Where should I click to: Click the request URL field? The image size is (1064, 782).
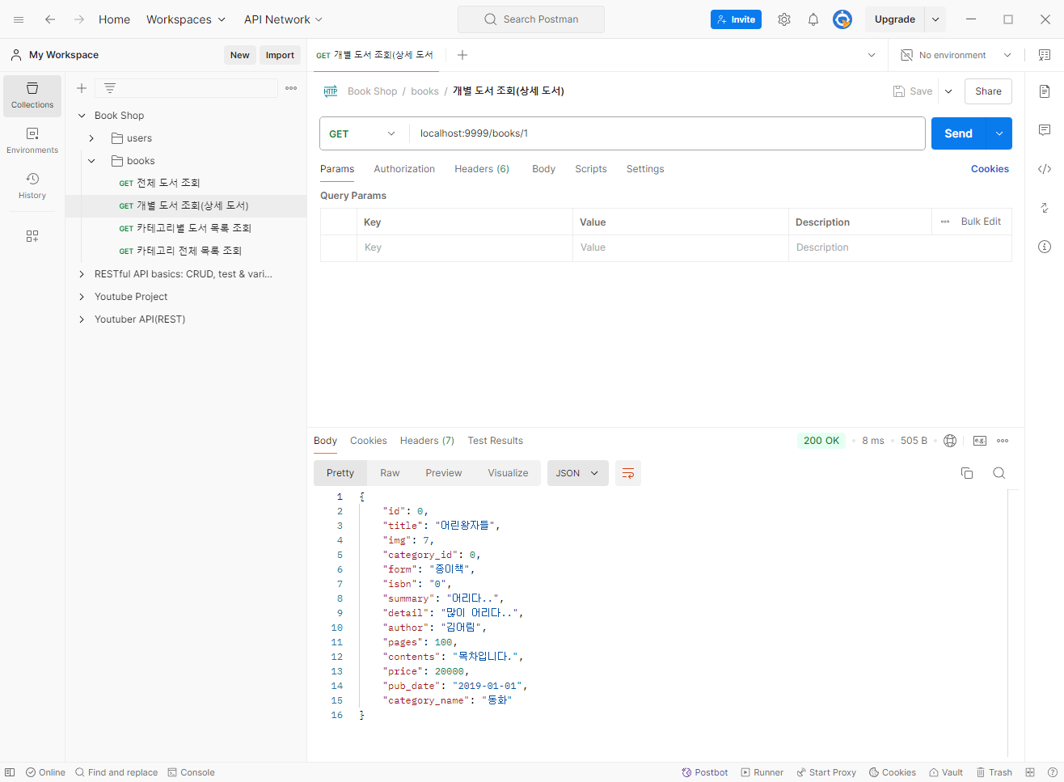667,133
